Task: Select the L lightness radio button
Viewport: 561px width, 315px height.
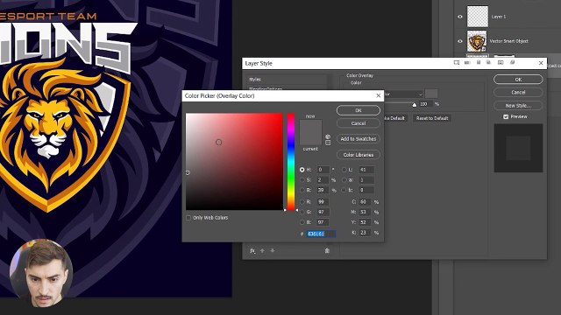Action: 344,170
